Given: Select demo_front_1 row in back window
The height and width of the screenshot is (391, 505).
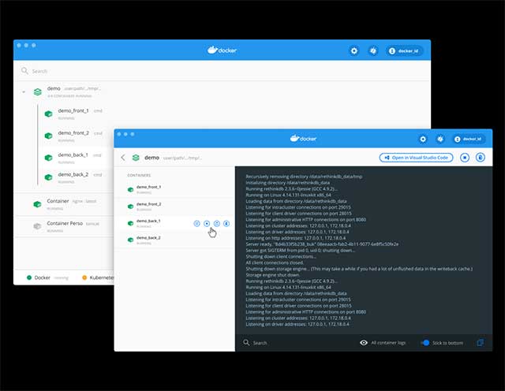Looking at the screenshot, I should [x=76, y=114].
